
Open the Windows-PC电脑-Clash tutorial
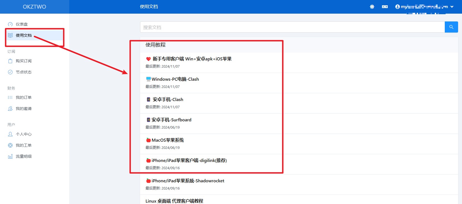pyautogui.click(x=175, y=79)
